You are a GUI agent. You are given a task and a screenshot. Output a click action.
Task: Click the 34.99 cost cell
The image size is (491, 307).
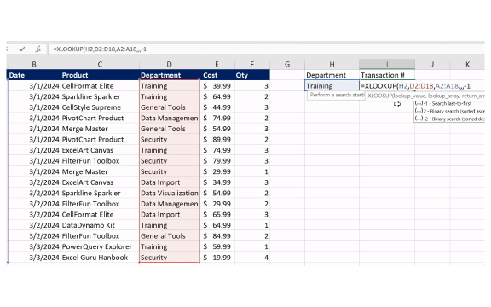[217, 182]
